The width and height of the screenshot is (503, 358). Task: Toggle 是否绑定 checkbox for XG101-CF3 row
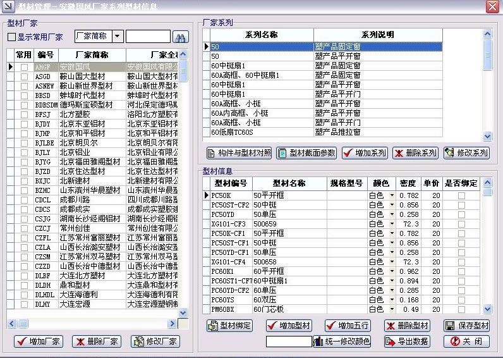[x=461, y=224]
